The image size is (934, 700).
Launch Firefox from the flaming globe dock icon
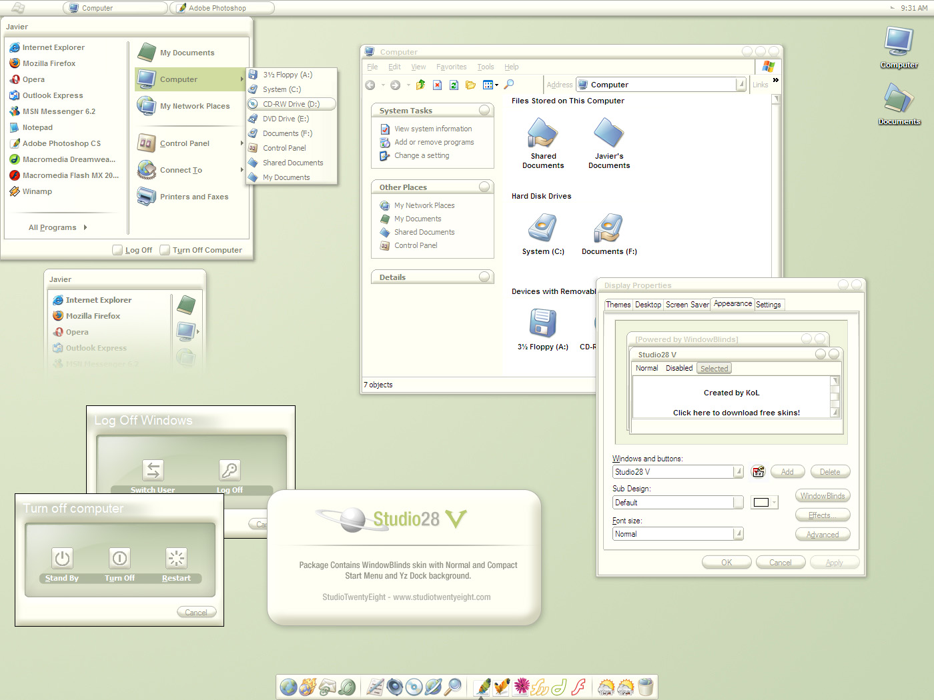(308, 687)
